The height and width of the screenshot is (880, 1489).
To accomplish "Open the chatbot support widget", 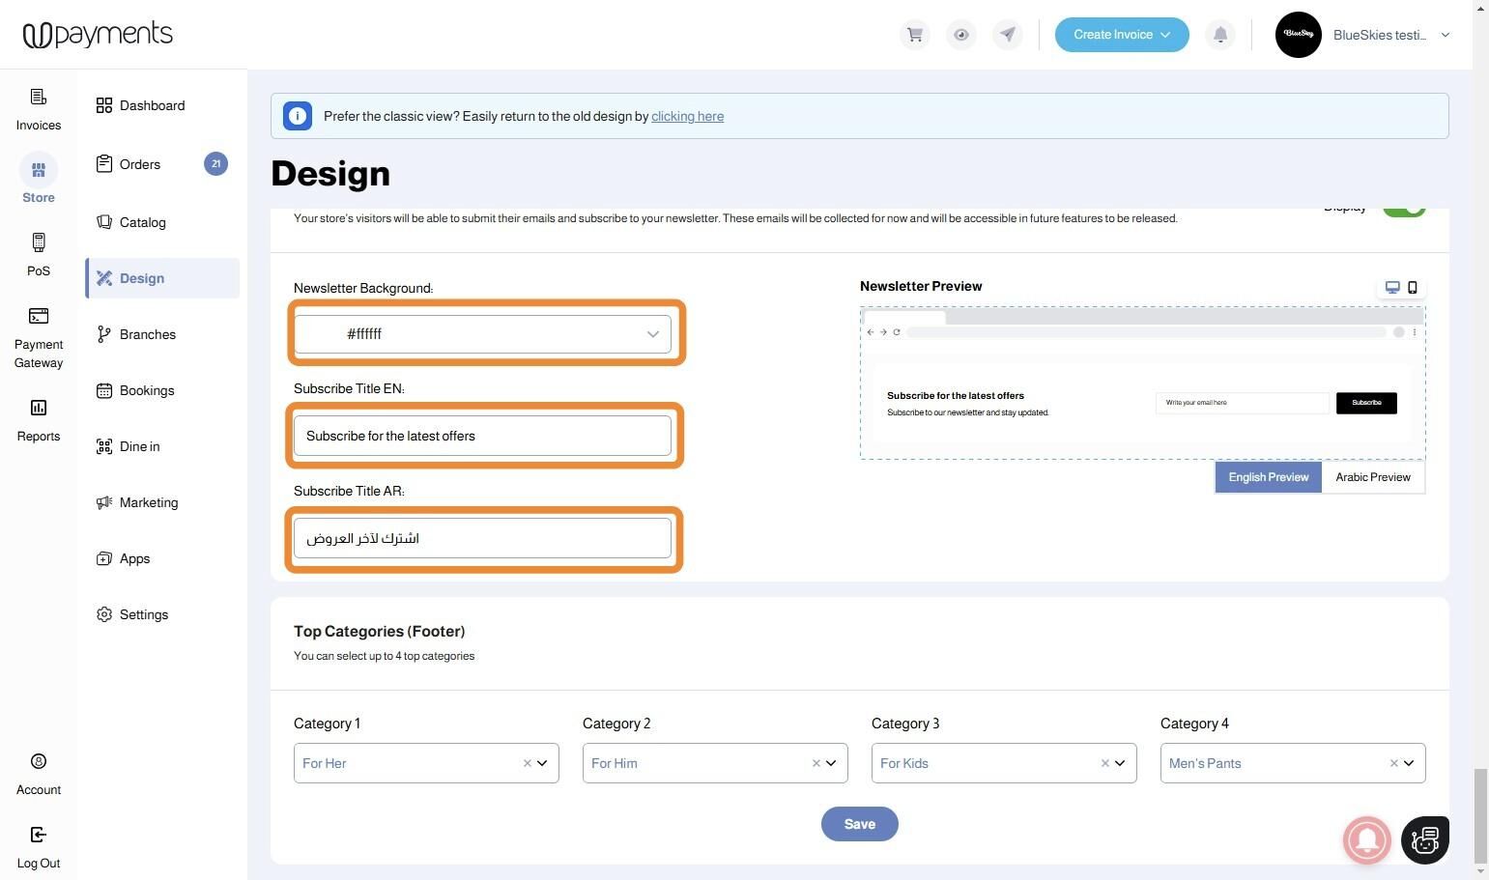I will [x=1424, y=839].
